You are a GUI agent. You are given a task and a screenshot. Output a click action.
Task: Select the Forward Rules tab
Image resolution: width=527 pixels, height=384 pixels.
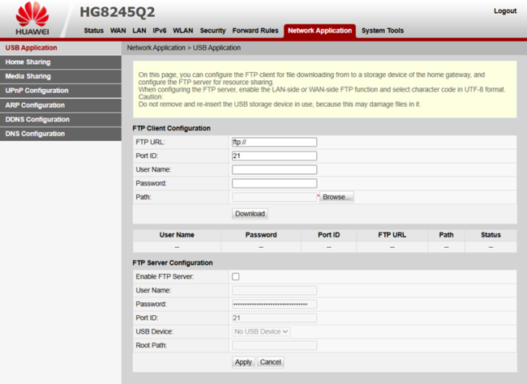pos(255,31)
